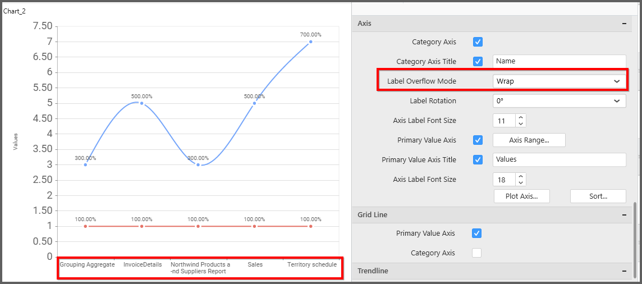Click the Axis Range button

point(529,140)
